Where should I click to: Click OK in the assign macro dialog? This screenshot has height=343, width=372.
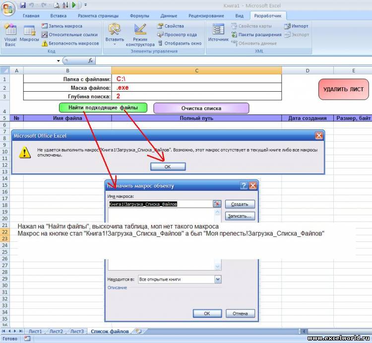(x=207, y=313)
